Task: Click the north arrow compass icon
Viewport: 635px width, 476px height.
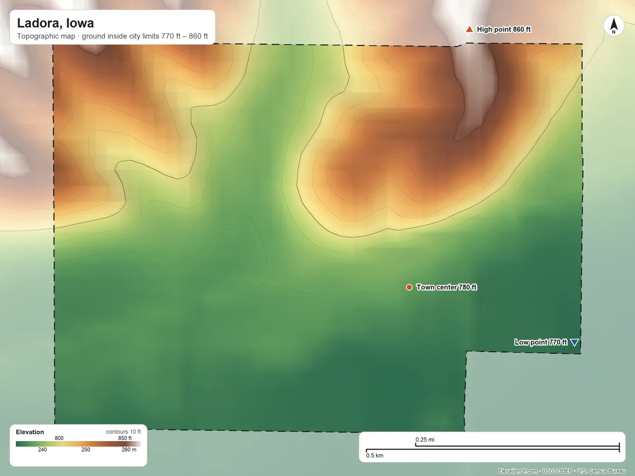Action: pos(613,26)
